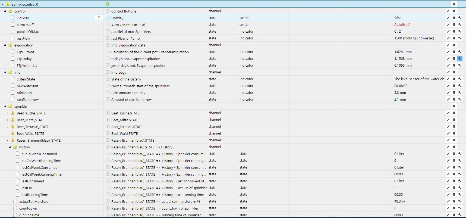
Task: Toggle the Holiday value false
Action: point(398,18)
